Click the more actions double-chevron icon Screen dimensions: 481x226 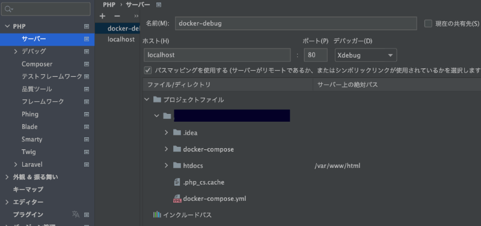(x=136, y=16)
